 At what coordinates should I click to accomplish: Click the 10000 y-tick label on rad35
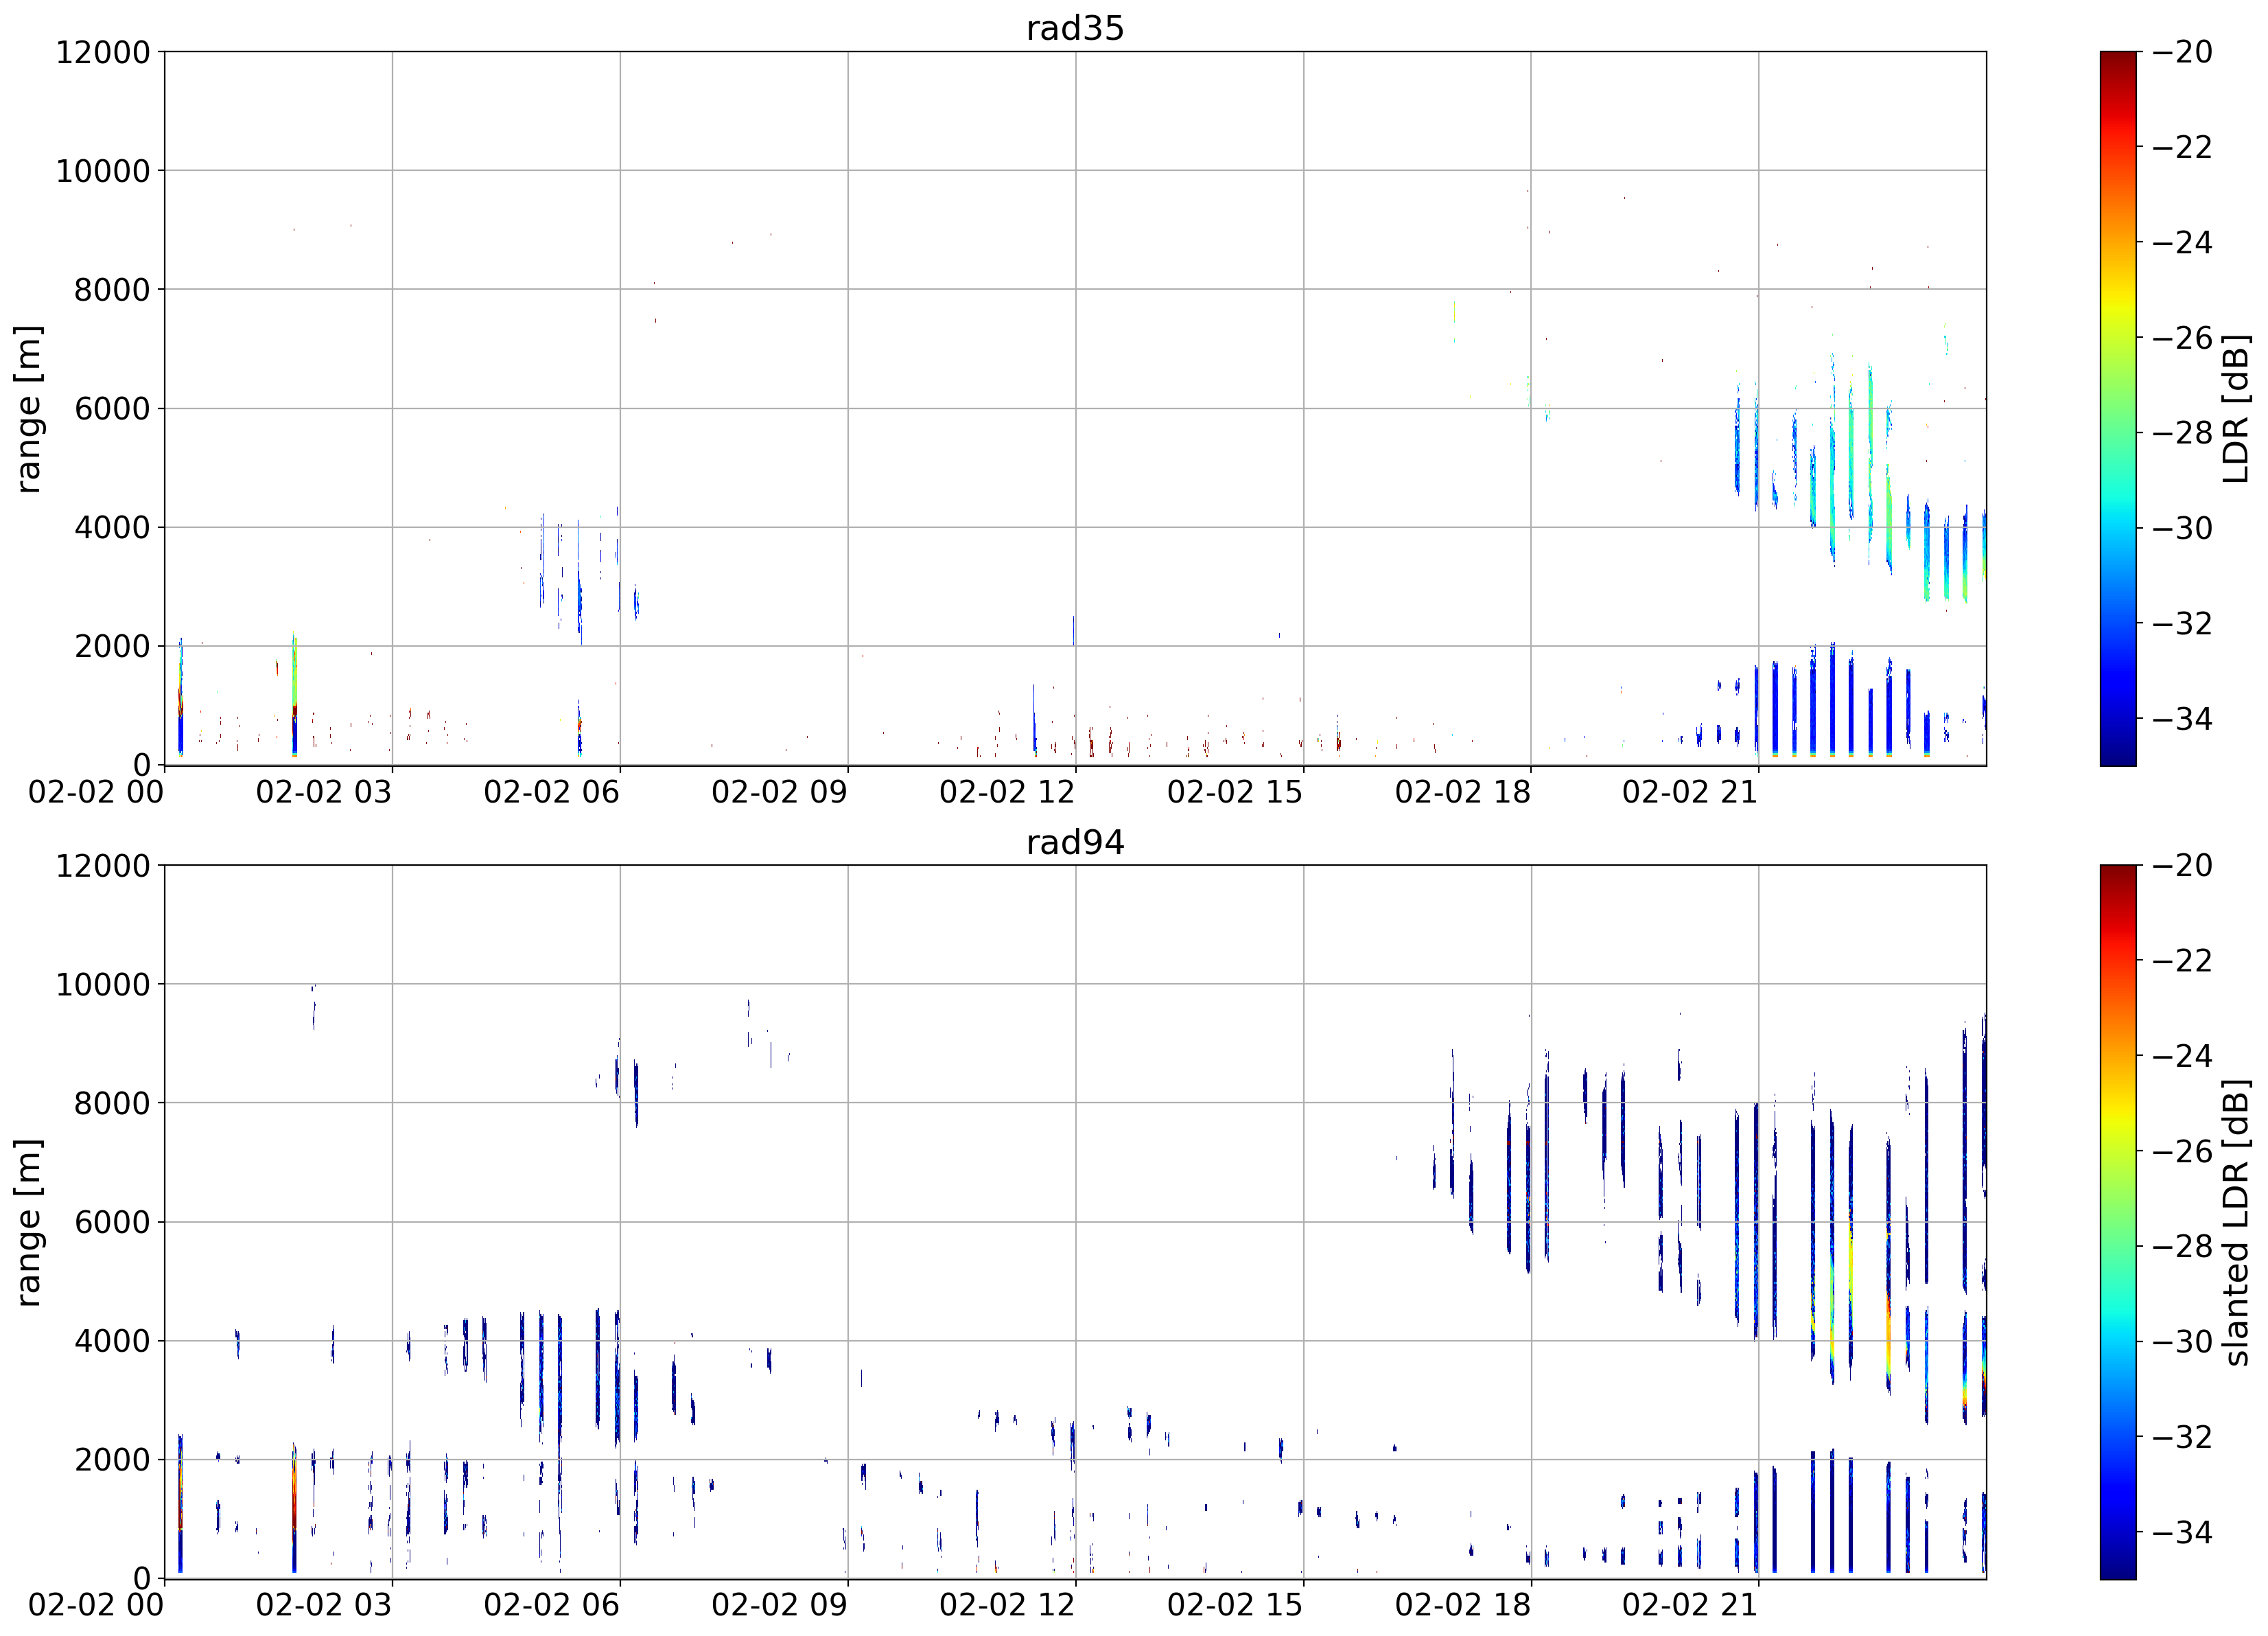coord(103,171)
